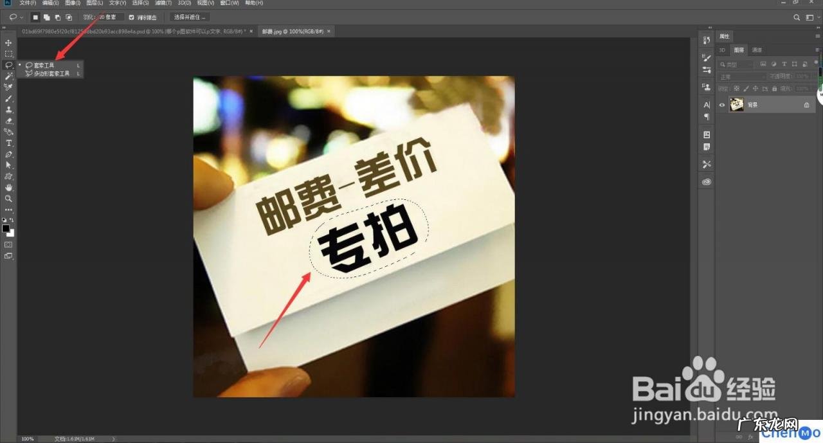823x443 pixels.
Task: Activate the Magic Wand tool
Action: [x=8, y=76]
